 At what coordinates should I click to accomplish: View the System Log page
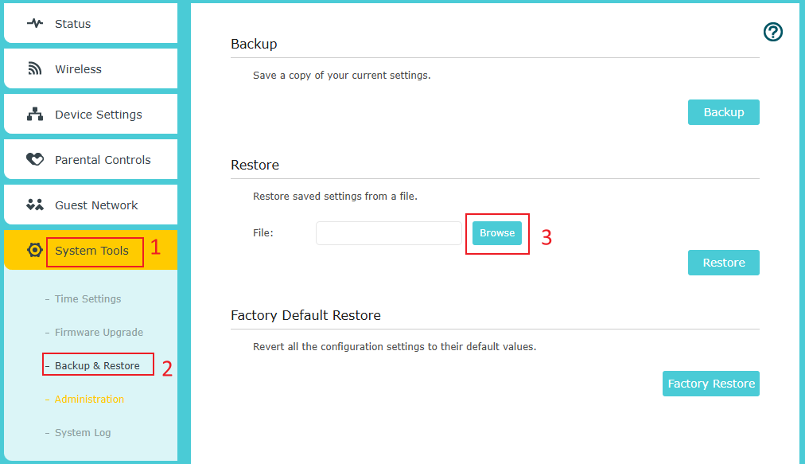83,433
